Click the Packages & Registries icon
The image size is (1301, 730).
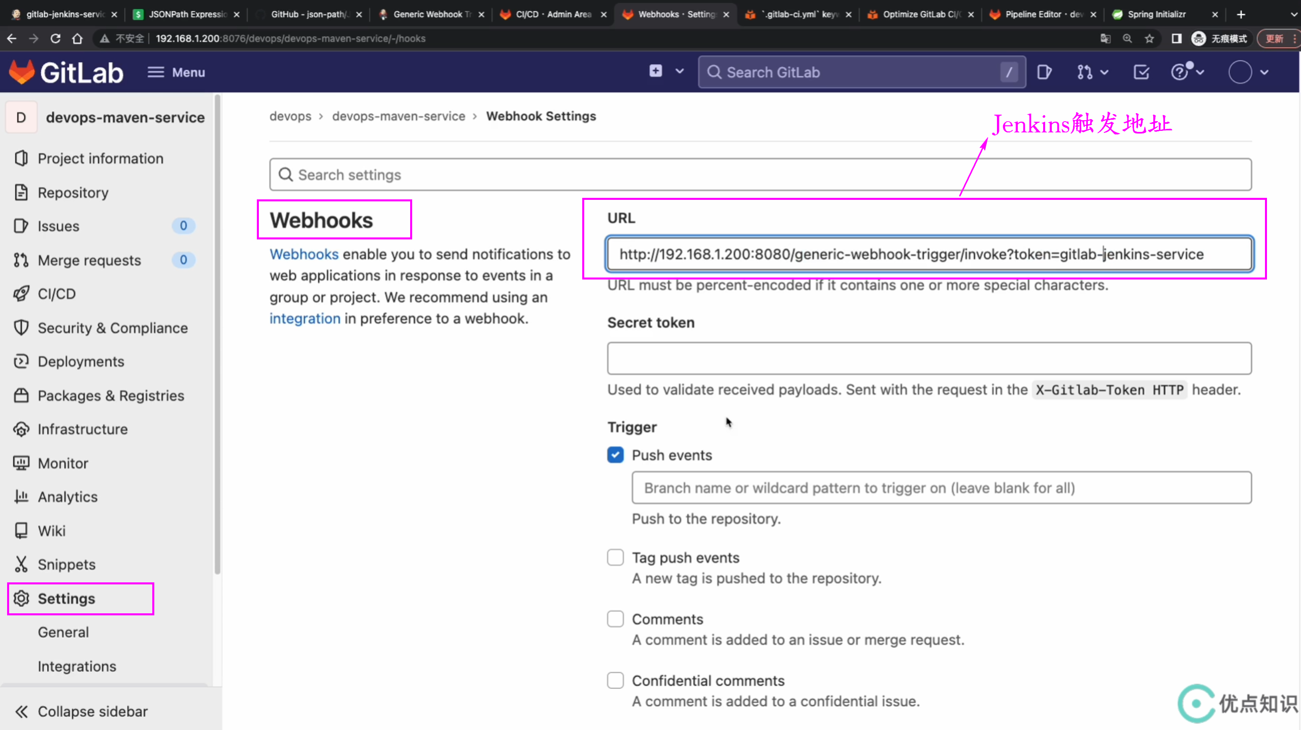21,395
